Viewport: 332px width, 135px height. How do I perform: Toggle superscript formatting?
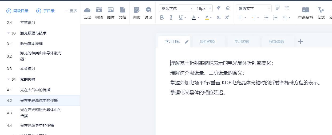(227, 18)
